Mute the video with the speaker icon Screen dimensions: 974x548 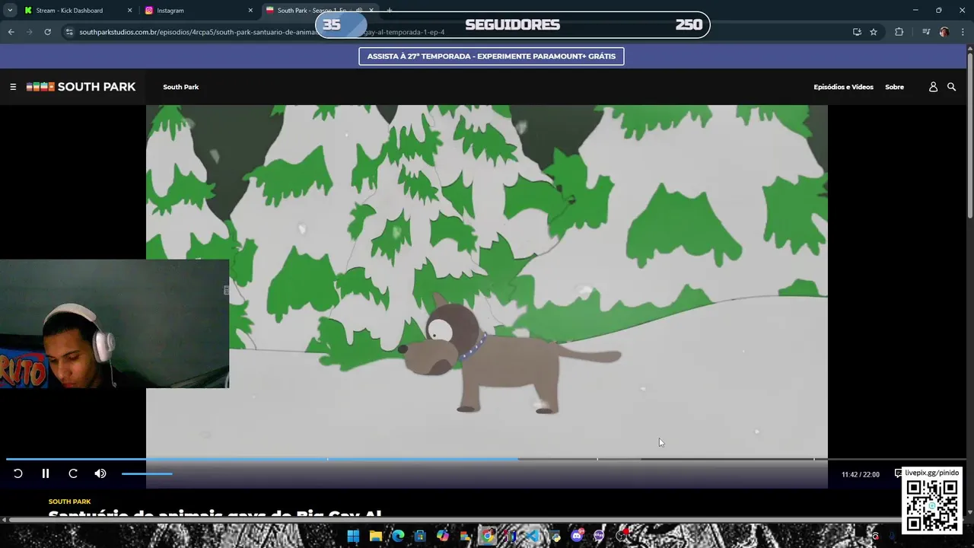coord(100,473)
